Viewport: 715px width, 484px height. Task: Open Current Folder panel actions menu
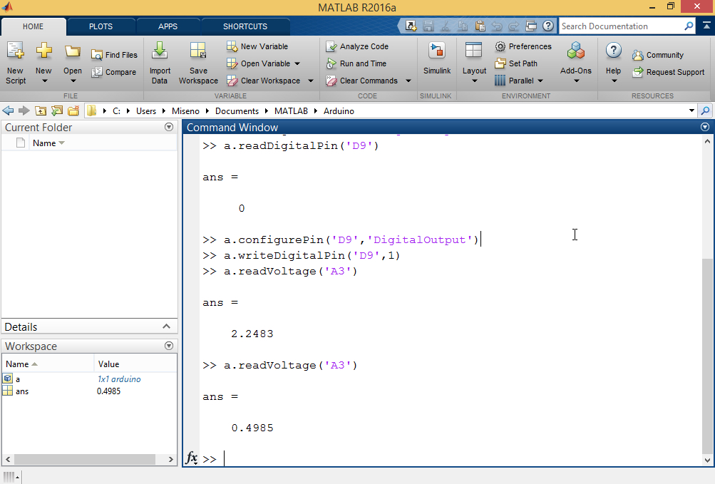pos(169,128)
